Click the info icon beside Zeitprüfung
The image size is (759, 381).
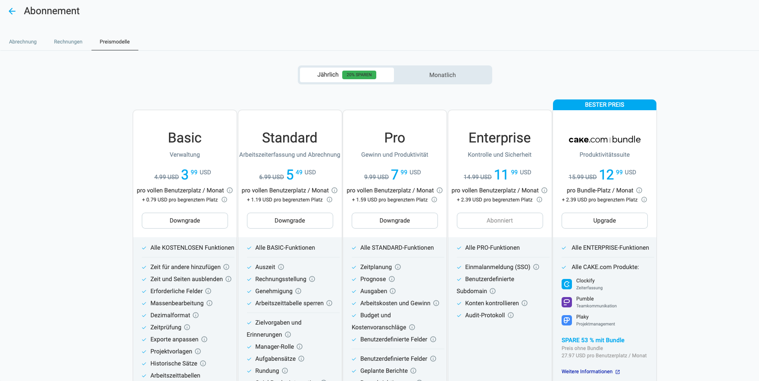point(187,327)
